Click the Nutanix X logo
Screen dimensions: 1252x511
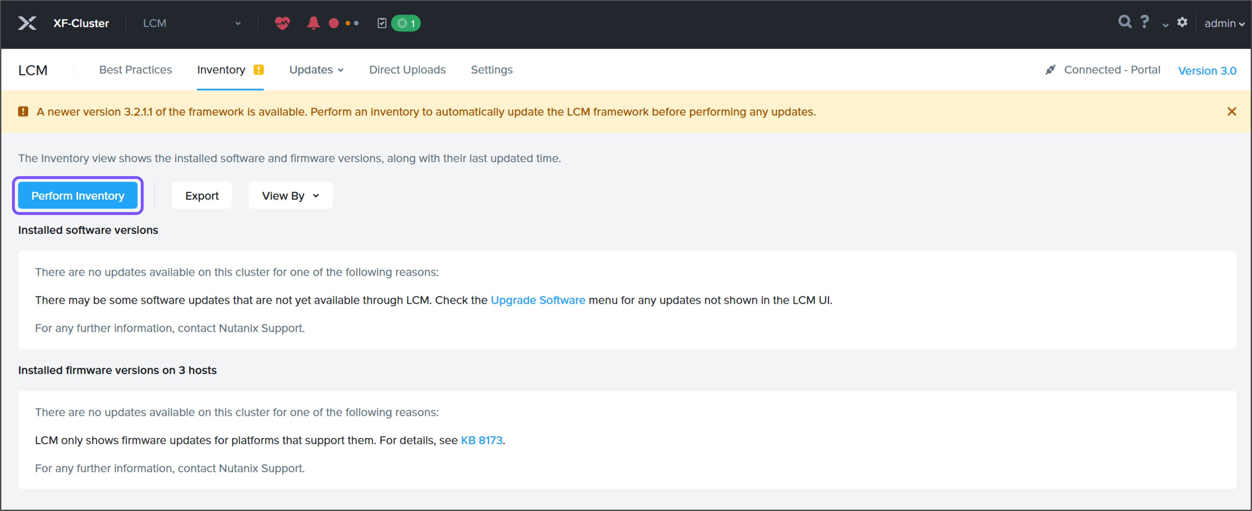click(x=27, y=23)
